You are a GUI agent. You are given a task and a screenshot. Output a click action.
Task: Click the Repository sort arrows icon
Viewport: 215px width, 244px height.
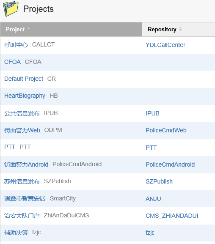tap(180, 29)
